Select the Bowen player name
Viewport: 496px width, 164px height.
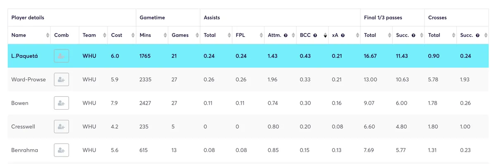tap(20, 103)
